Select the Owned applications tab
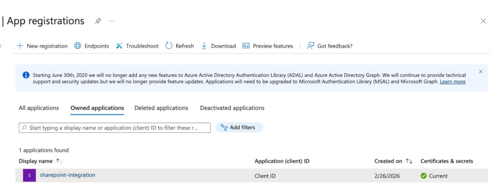 pyautogui.click(x=97, y=108)
